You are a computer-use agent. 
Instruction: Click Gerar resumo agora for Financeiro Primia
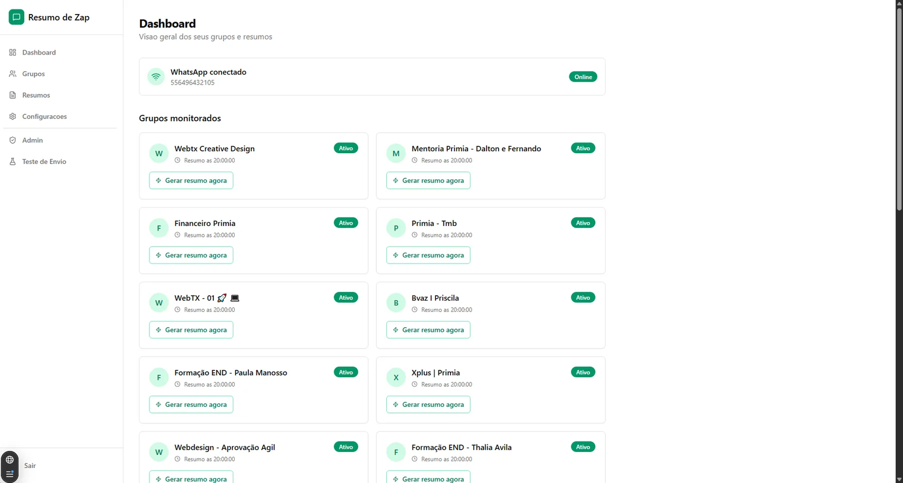[191, 255]
